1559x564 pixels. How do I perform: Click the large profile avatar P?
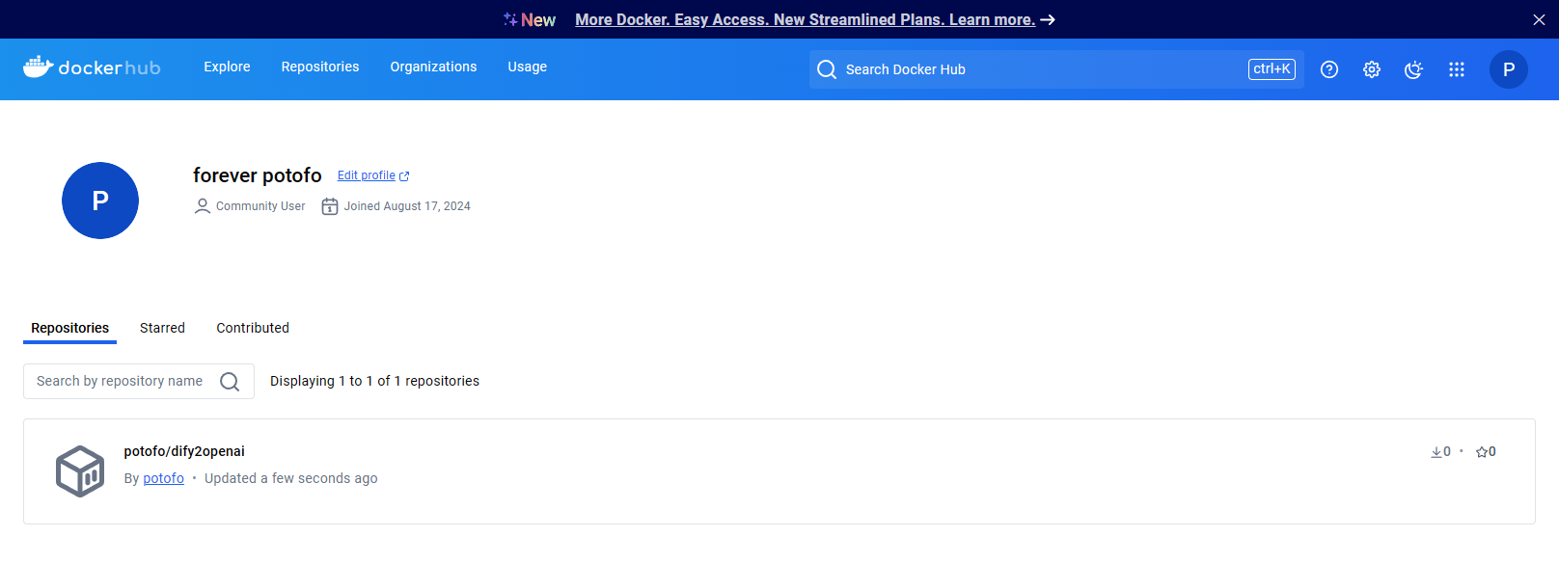click(x=100, y=201)
